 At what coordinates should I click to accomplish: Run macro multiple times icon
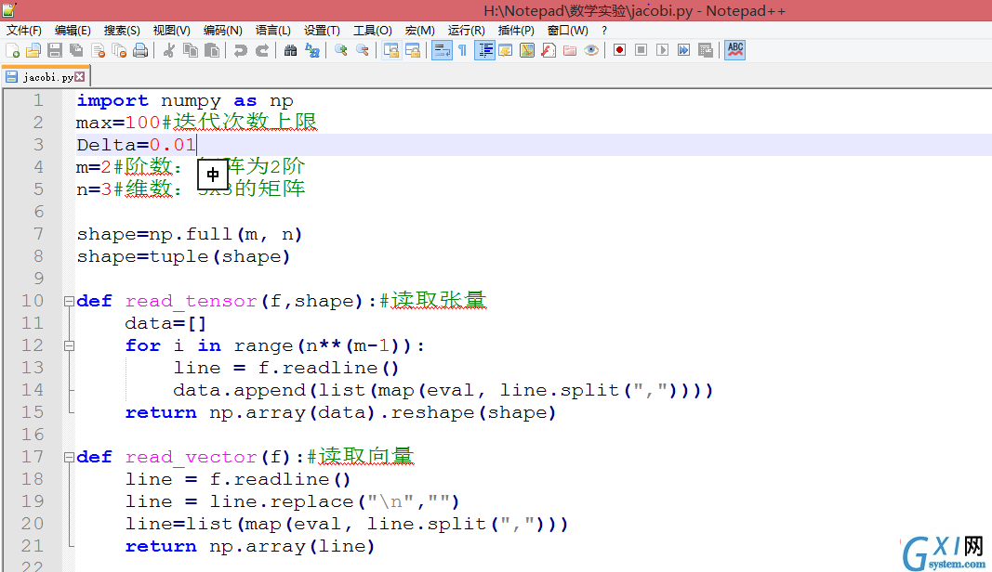684,50
